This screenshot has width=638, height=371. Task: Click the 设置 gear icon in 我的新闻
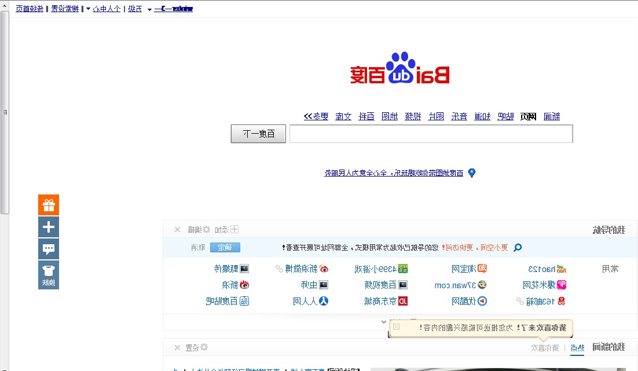click(204, 347)
